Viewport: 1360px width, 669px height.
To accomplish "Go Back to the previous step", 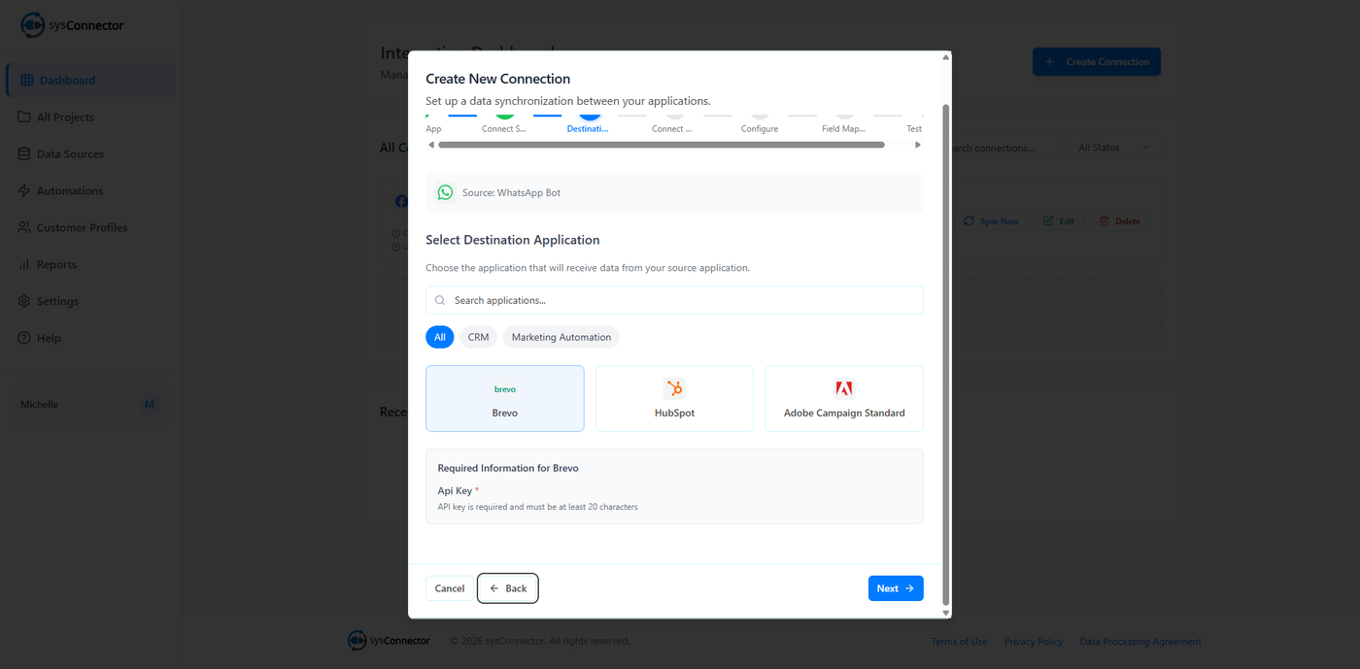I will (508, 588).
